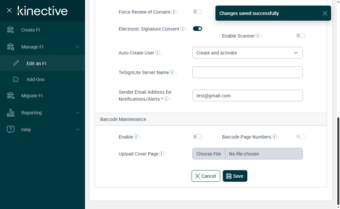Click the Help question mark icon
This screenshot has width=340, height=209.
point(10,129)
